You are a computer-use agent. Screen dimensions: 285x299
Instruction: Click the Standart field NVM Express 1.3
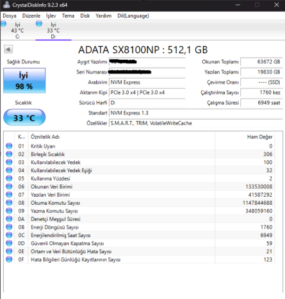click(196, 113)
